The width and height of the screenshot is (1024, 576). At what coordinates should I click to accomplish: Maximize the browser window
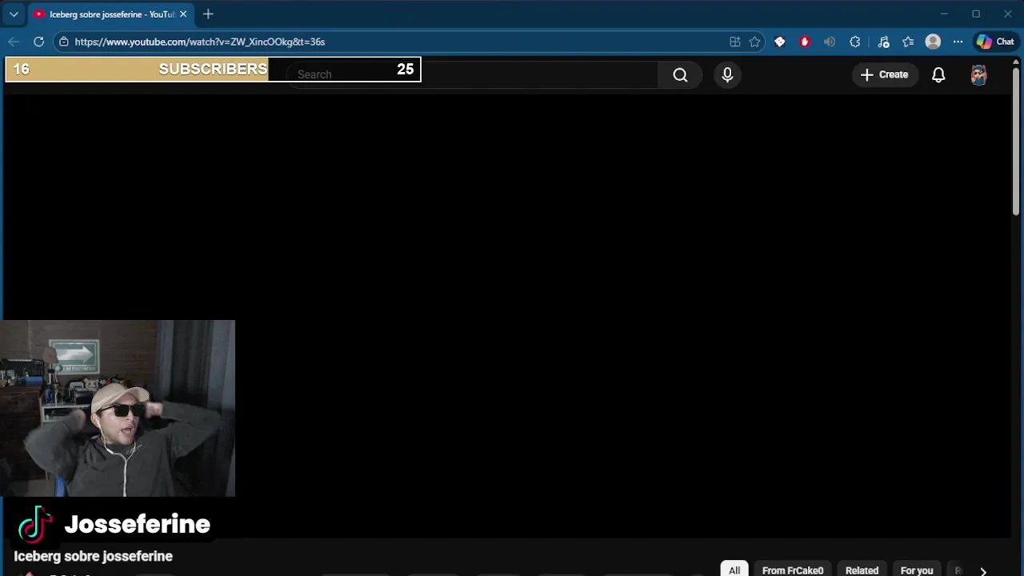[976, 14]
